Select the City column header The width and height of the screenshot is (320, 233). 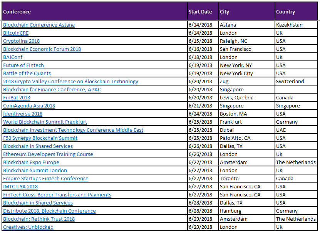click(247, 12)
